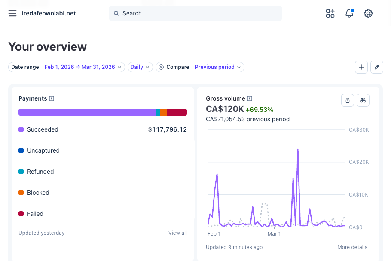Image resolution: width=391 pixels, height=261 pixels.
Task: Change the Daily interval dropdown
Action: point(140,67)
